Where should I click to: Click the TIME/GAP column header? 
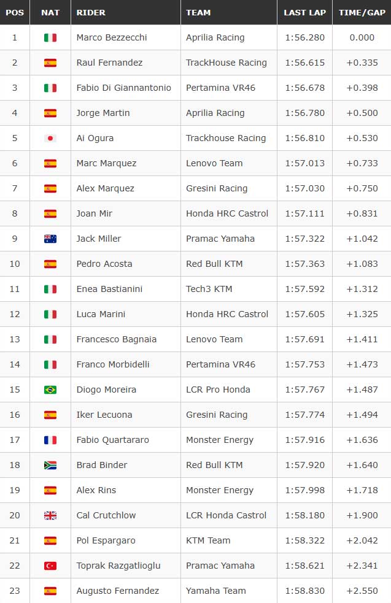coord(362,12)
